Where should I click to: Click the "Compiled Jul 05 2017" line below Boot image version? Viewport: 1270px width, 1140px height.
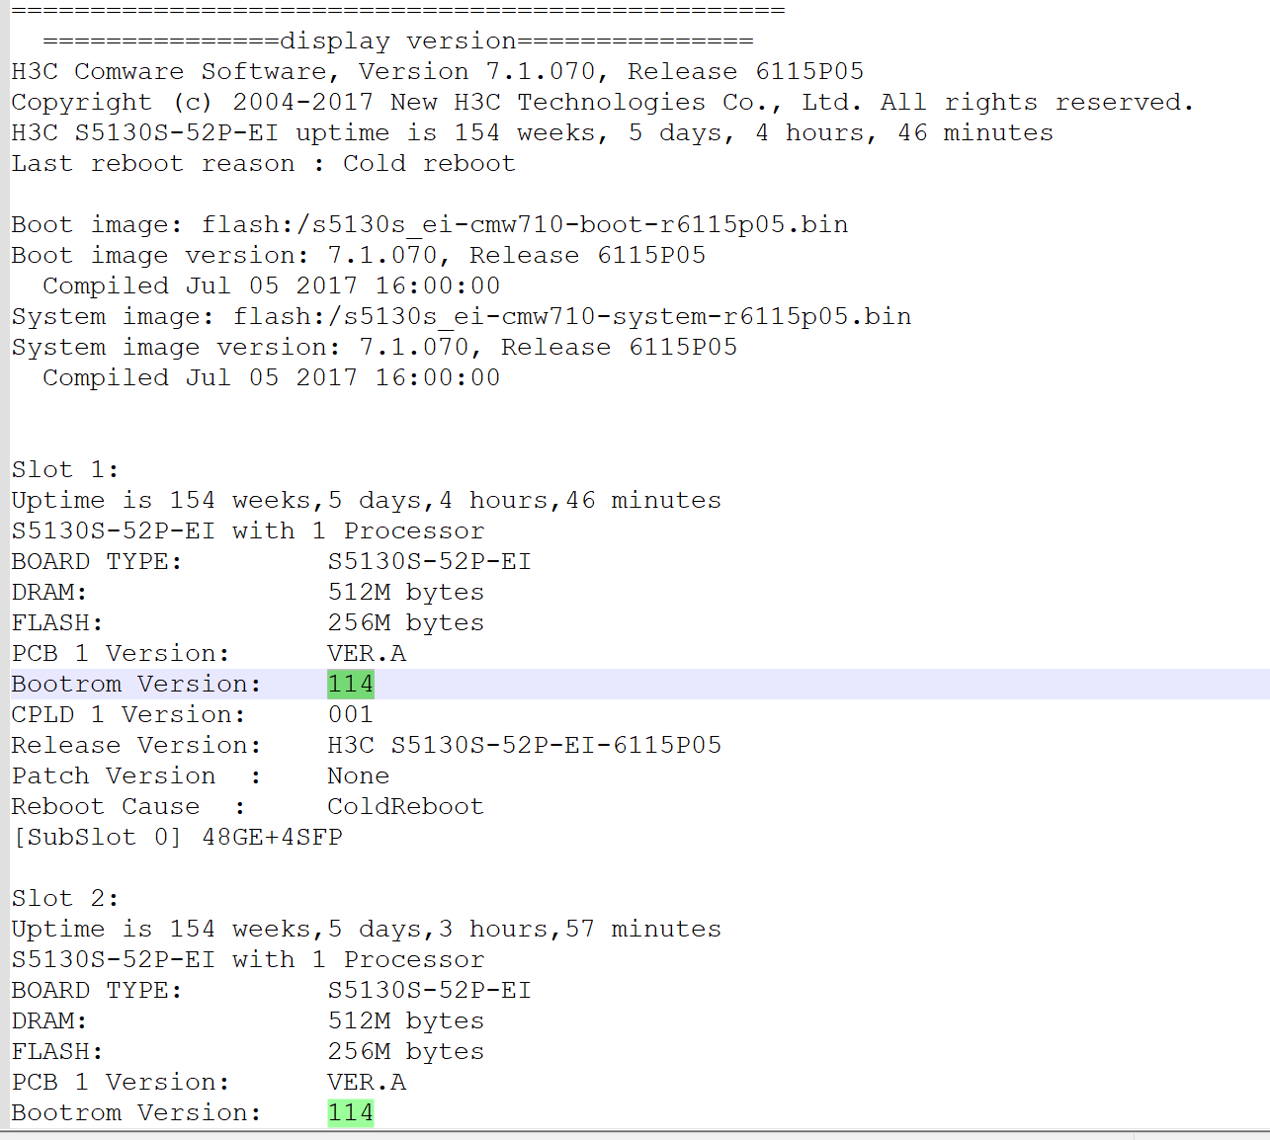(272, 286)
